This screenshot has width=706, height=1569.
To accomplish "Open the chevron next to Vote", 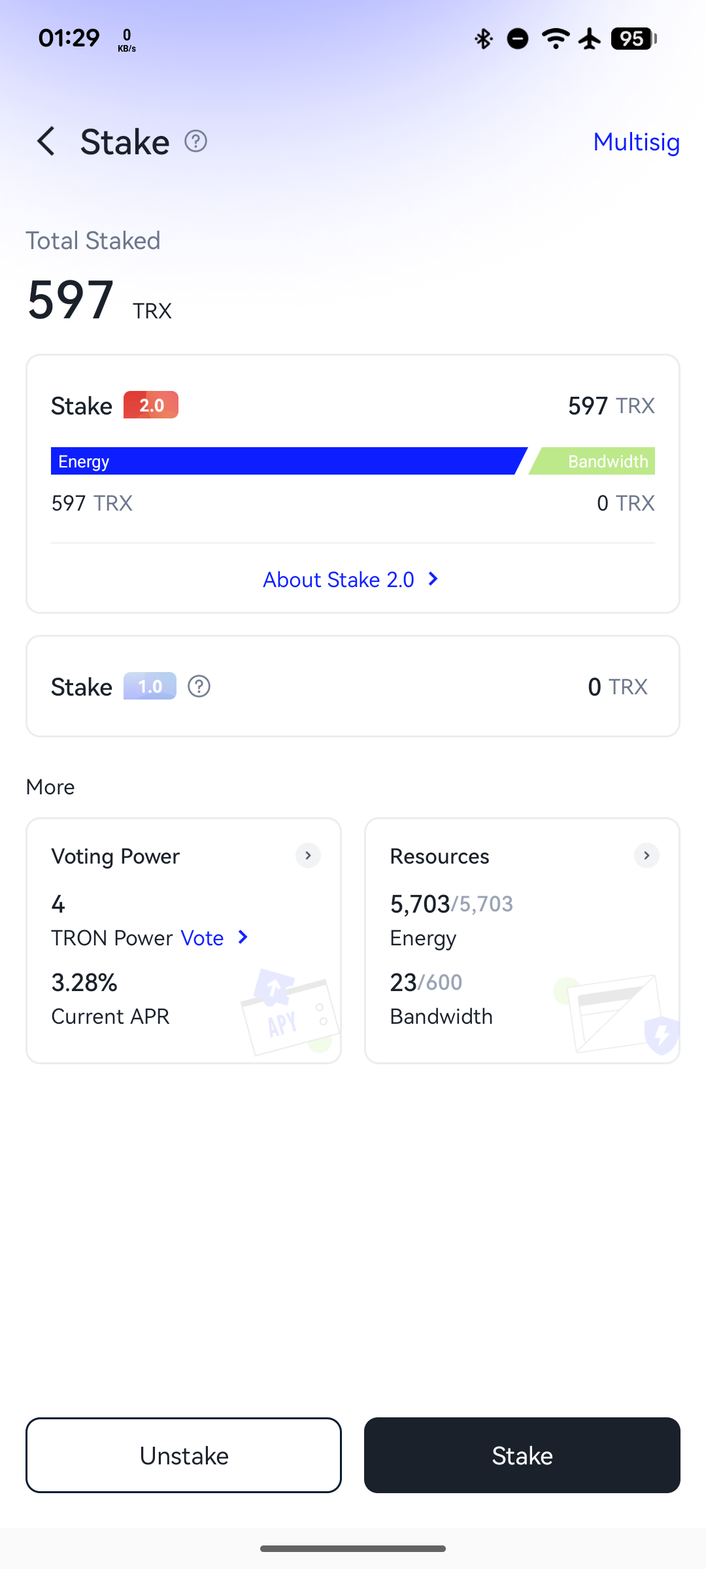I will point(243,937).
